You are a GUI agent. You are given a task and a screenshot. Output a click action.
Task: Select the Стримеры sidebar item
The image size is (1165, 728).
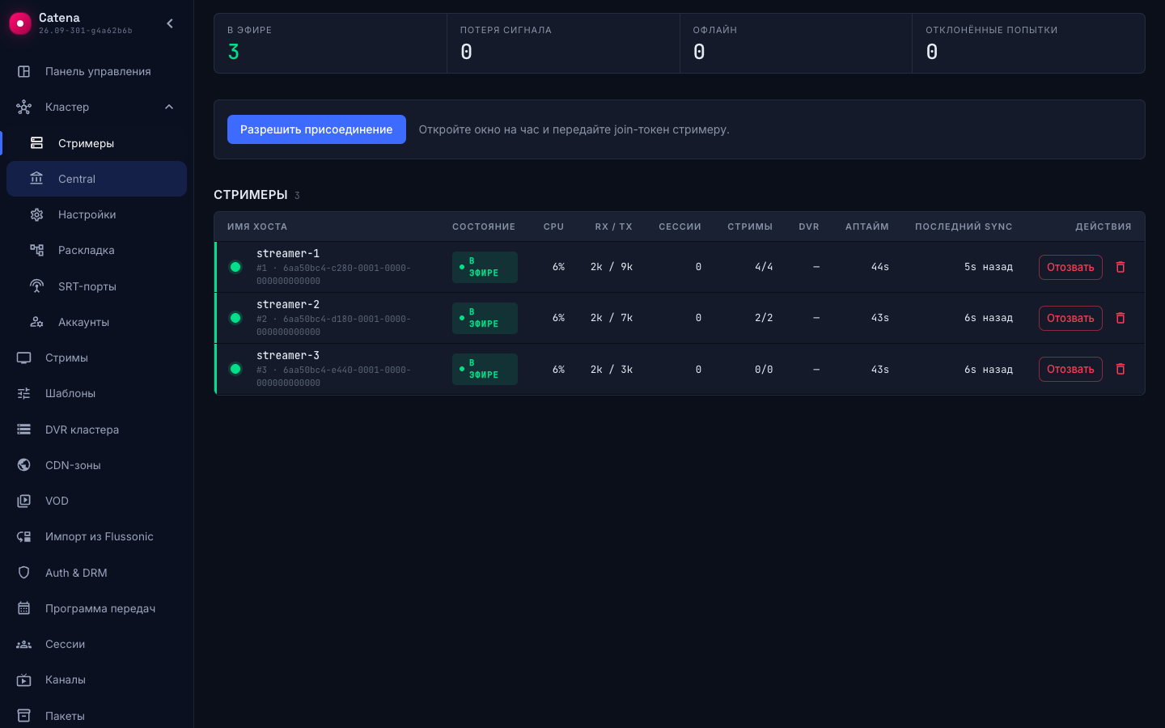[96, 143]
